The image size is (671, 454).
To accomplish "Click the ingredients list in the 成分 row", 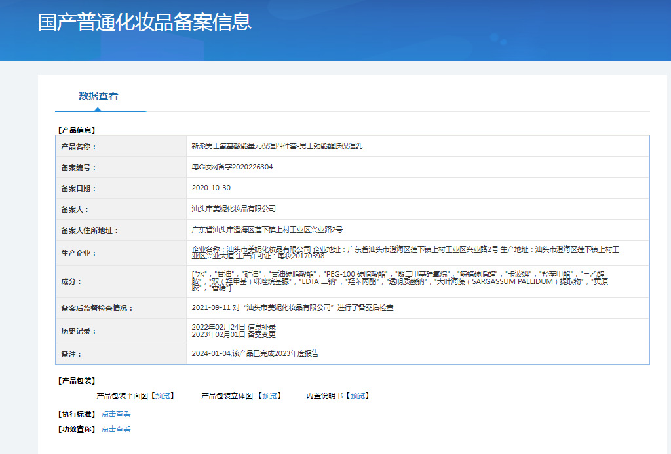I will click(401, 281).
